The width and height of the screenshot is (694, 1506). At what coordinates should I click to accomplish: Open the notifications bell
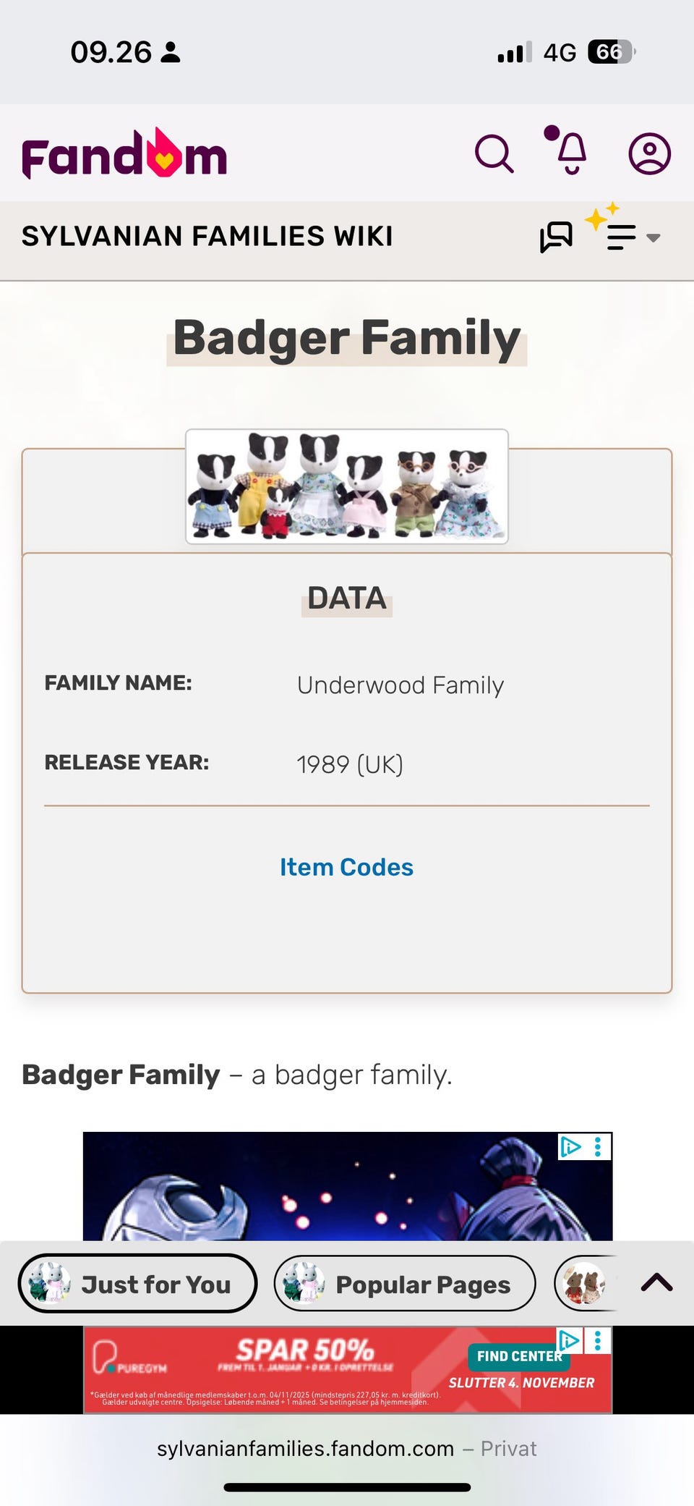(x=571, y=153)
